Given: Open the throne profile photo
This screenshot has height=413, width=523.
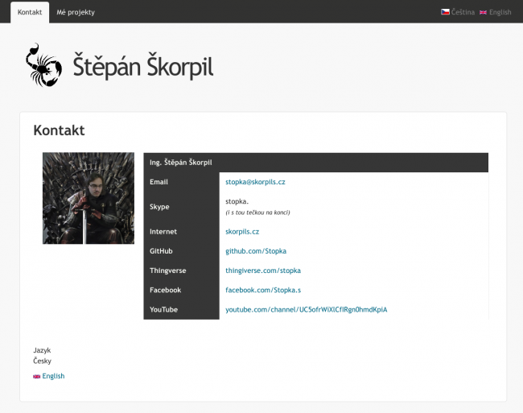Looking at the screenshot, I should [89, 198].
